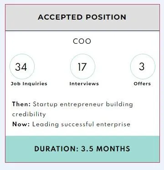Click the 34 Job Inquiries circle
This screenshot has height=170, width=164.
(22, 67)
